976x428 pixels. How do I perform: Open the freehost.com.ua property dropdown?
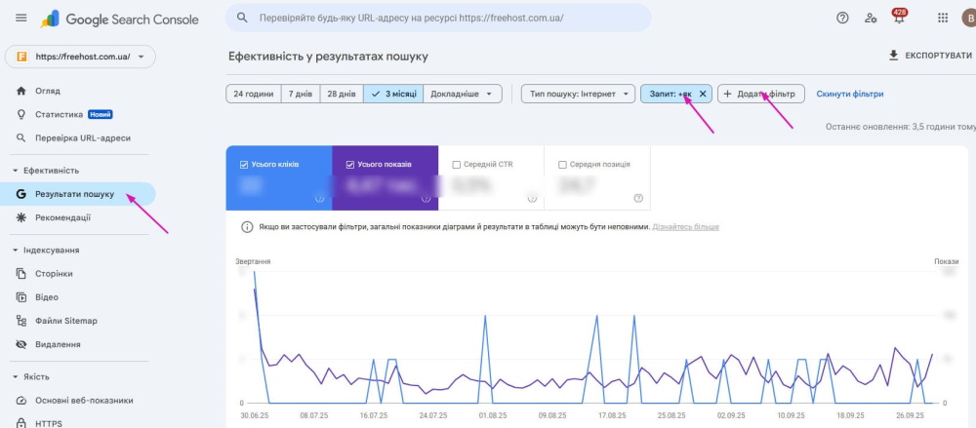80,58
